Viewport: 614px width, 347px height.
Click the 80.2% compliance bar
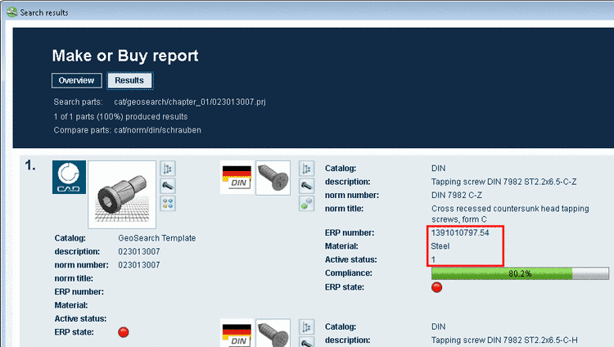click(520, 273)
